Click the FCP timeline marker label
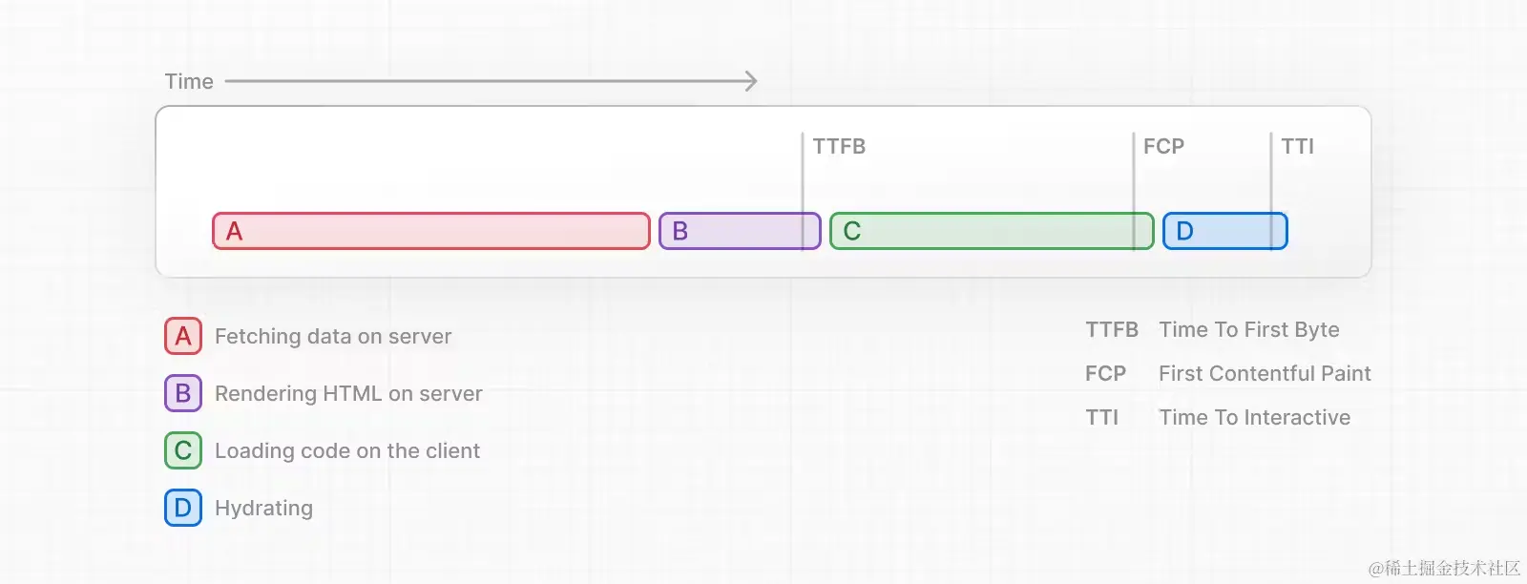The width and height of the screenshot is (1527, 584). [x=1163, y=146]
